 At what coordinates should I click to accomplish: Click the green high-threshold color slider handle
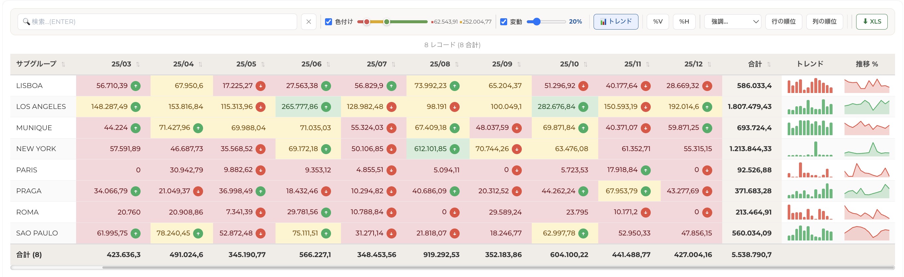coord(387,22)
